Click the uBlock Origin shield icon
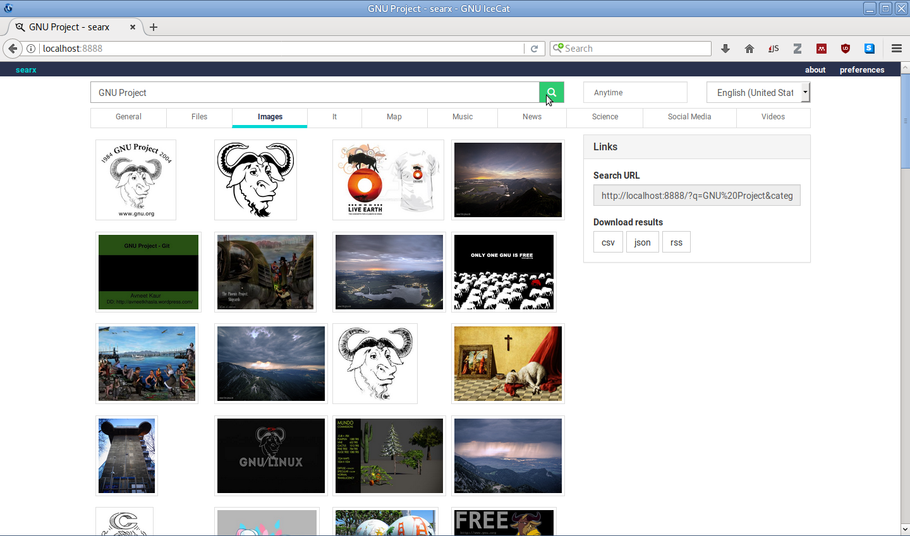The height and width of the screenshot is (536, 910). click(846, 49)
